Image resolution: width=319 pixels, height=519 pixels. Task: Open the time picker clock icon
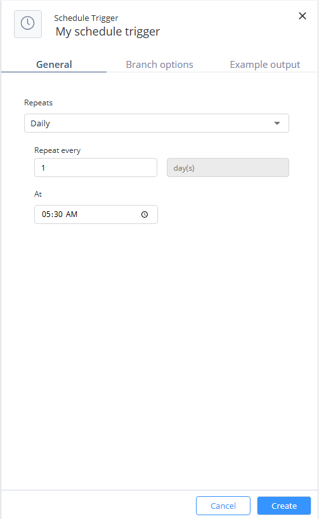click(145, 214)
